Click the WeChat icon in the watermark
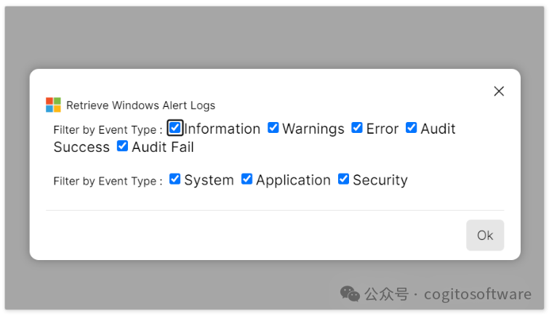The width and height of the screenshot is (549, 316). coord(350,294)
